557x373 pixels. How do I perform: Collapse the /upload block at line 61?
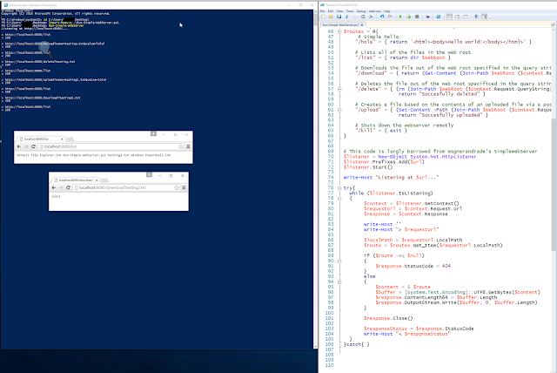tap(339, 110)
